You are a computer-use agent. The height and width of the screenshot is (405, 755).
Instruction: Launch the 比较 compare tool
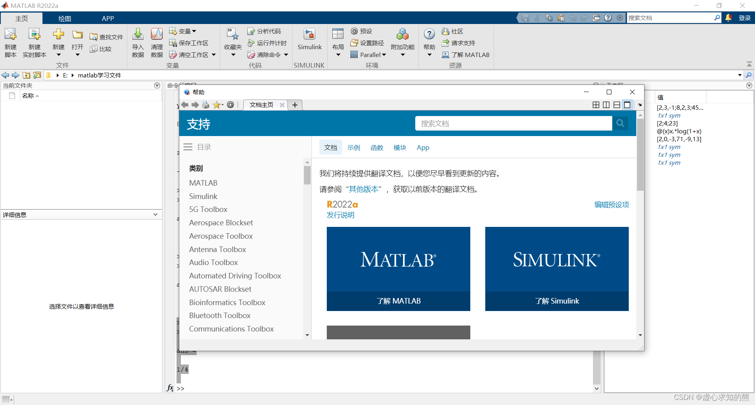tap(101, 49)
